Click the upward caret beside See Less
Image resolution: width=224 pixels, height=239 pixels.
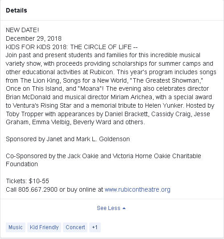[124, 208]
